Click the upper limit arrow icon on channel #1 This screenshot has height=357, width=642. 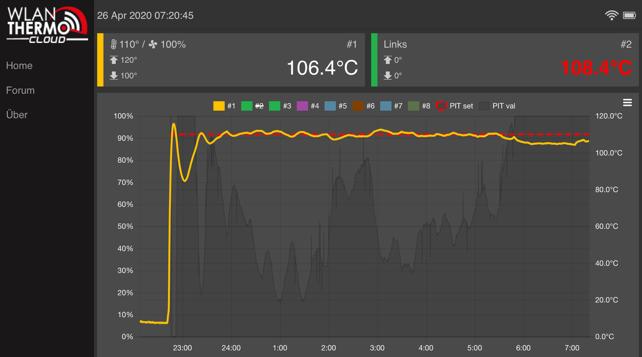(x=114, y=60)
